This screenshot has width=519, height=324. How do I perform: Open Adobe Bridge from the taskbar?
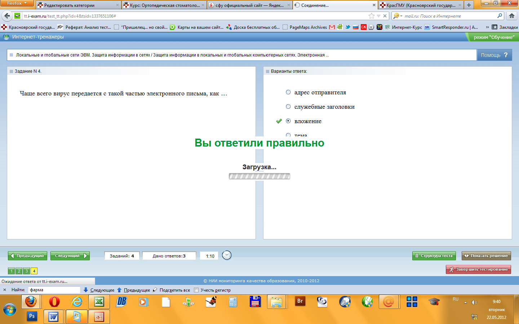(300, 302)
